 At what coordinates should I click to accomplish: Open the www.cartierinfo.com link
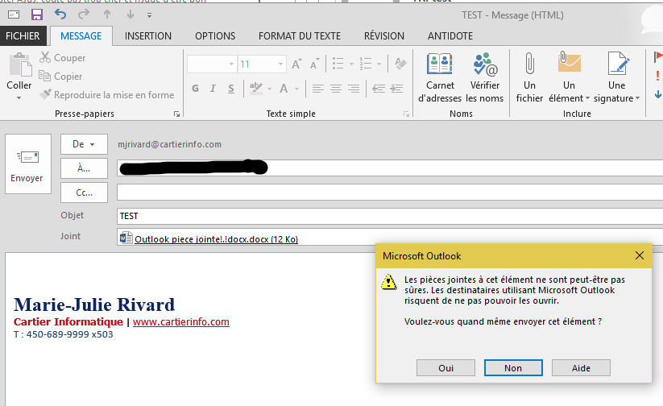(x=181, y=322)
